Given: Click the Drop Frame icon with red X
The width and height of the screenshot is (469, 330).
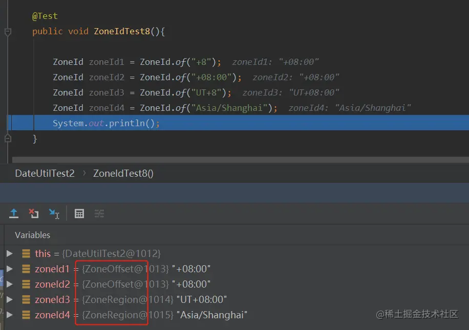Looking at the screenshot, I should [x=33, y=214].
